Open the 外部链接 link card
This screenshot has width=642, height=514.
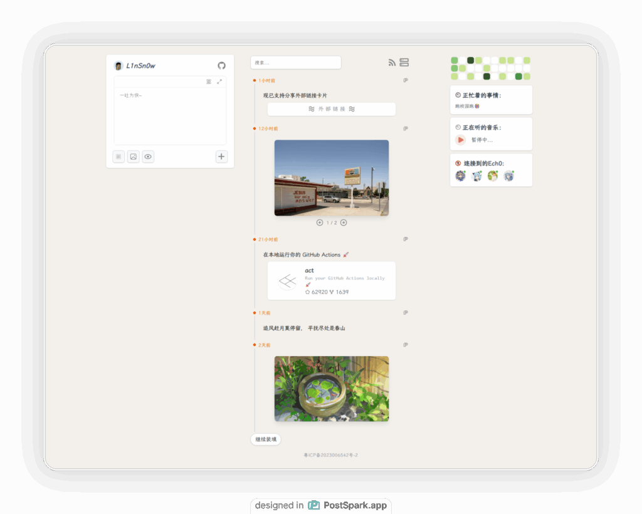pos(332,109)
